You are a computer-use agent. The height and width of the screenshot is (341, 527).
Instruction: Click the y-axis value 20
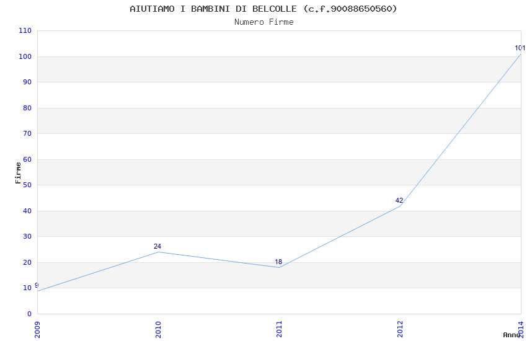tap(27, 262)
